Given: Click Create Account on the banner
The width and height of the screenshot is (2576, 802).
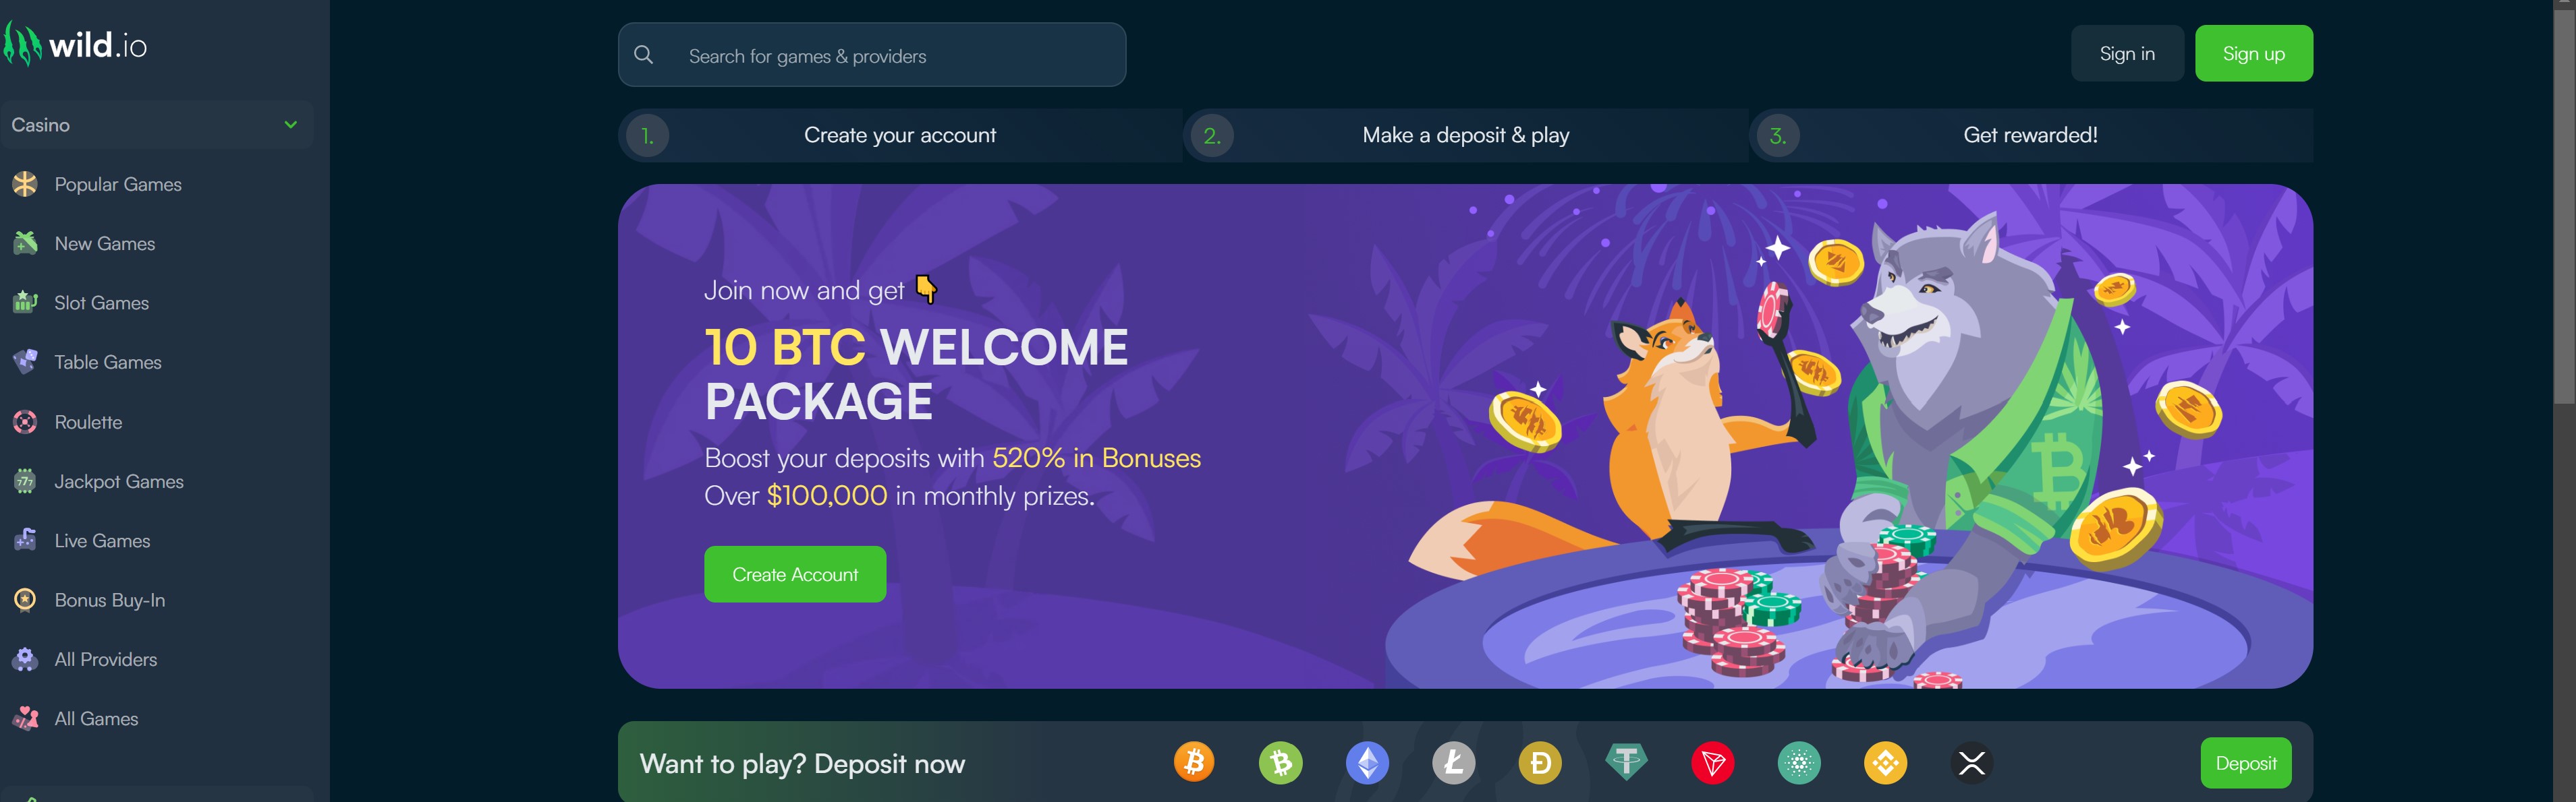Looking at the screenshot, I should click(x=795, y=574).
